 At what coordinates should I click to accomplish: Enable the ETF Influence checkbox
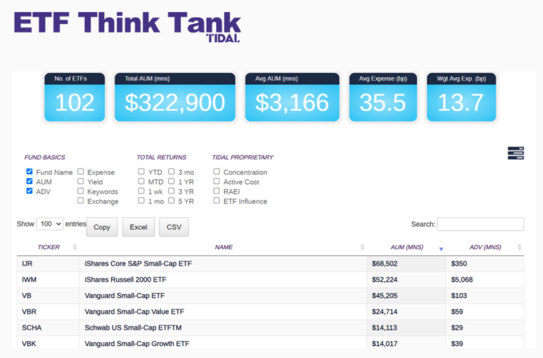click(x=217, y=201)
